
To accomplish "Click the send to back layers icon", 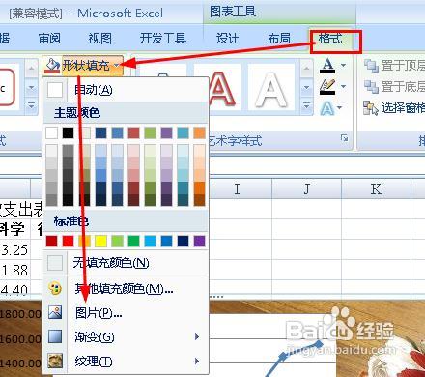I will tap(371, 86).
